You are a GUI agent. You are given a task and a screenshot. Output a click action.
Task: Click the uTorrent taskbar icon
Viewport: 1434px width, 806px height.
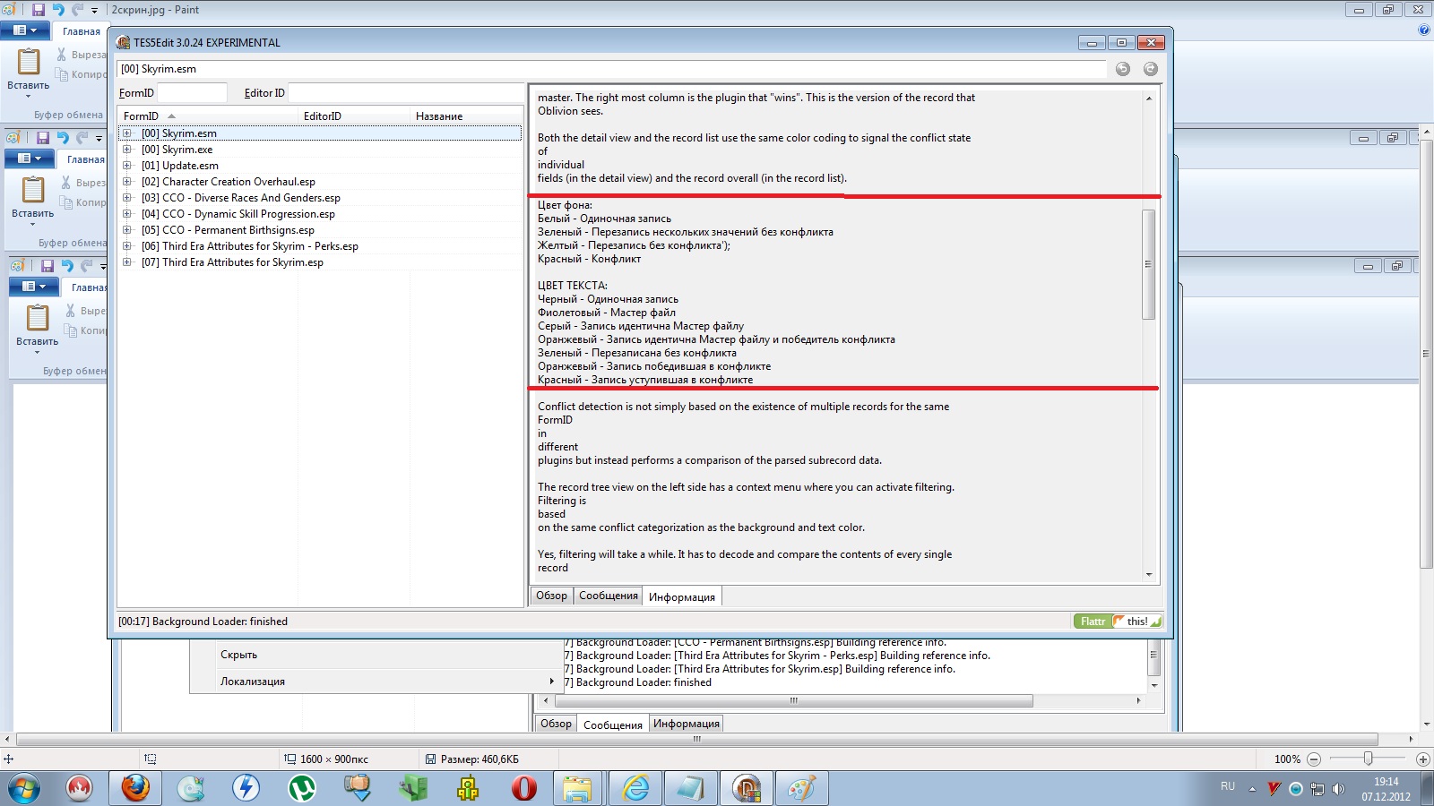(x=301, y=788)
